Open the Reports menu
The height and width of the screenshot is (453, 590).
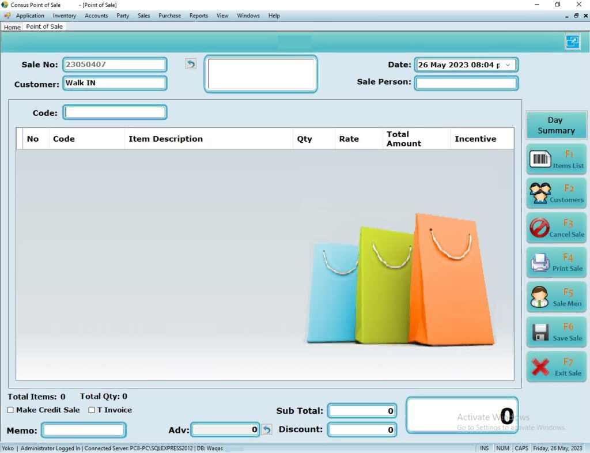(199, 16)
